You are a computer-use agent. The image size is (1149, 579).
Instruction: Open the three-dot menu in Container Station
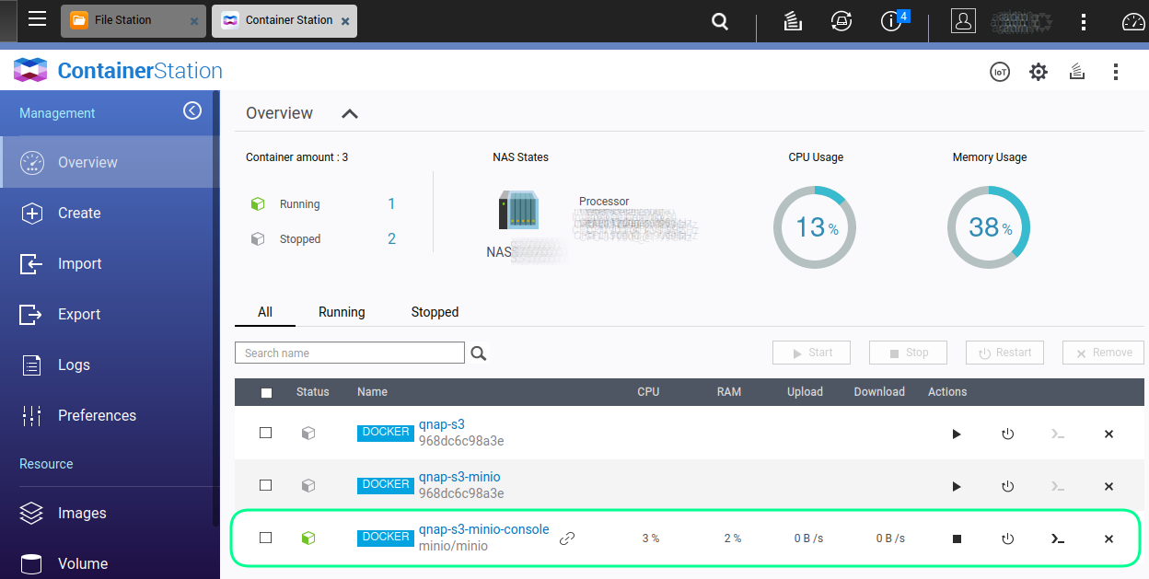(1116, 71)
